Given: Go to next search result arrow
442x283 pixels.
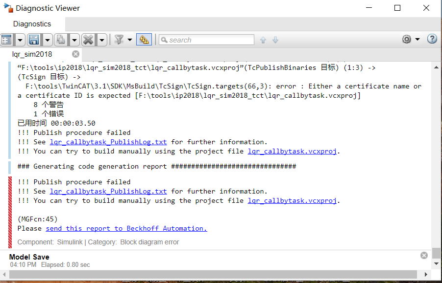Looking at the screenshot, I should click(275, 40).
